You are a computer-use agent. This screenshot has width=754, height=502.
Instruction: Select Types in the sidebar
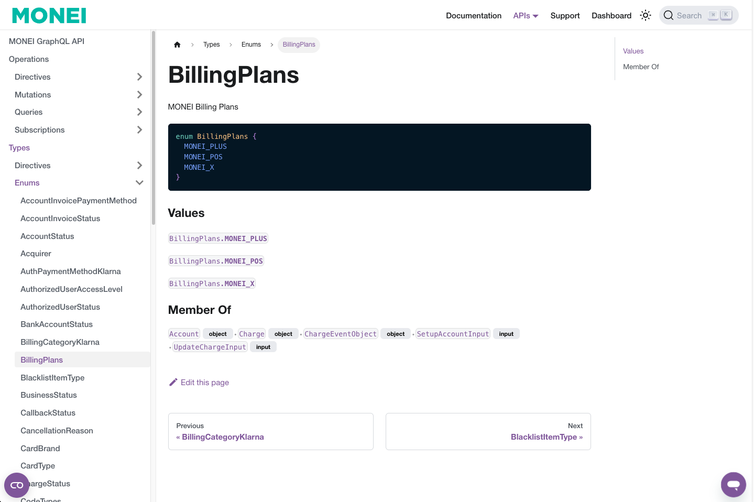tap(19, 148)
